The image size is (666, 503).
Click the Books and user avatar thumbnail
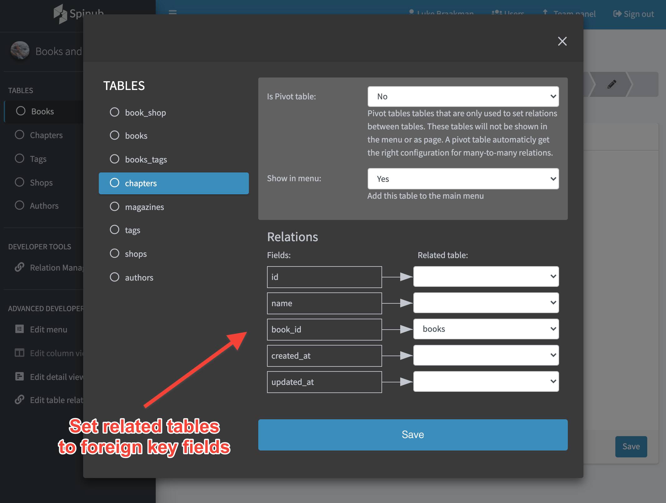tap(19, 50)
